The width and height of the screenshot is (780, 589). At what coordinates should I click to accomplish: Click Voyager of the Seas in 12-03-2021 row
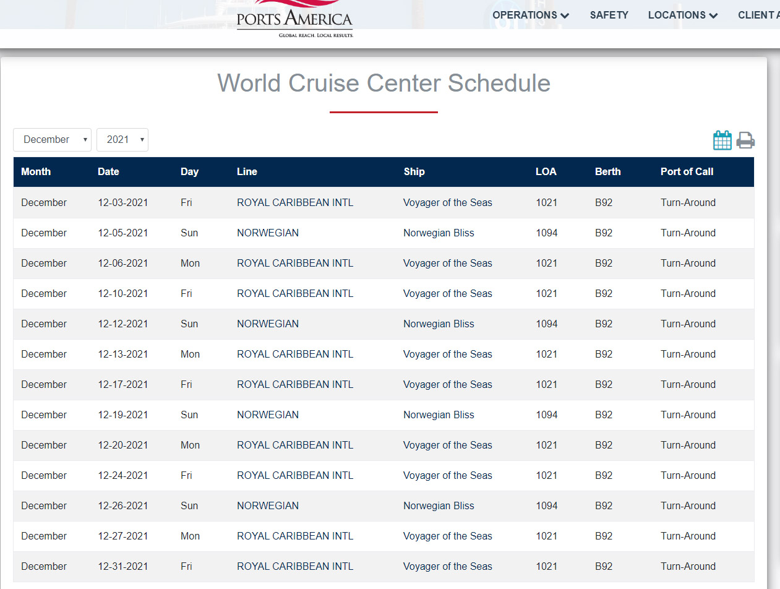point(448,202)
